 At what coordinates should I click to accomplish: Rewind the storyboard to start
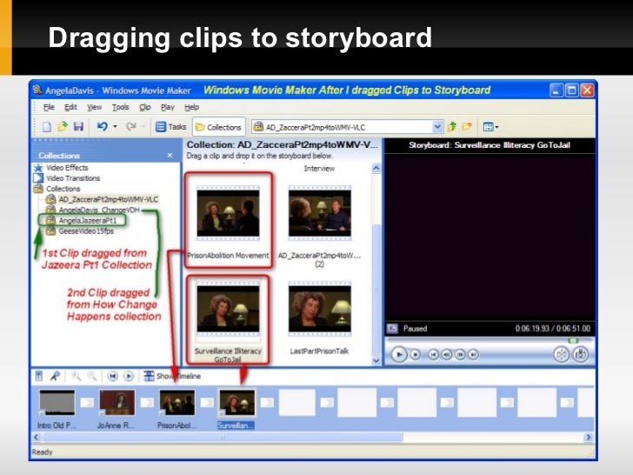(x=113, y=376)
